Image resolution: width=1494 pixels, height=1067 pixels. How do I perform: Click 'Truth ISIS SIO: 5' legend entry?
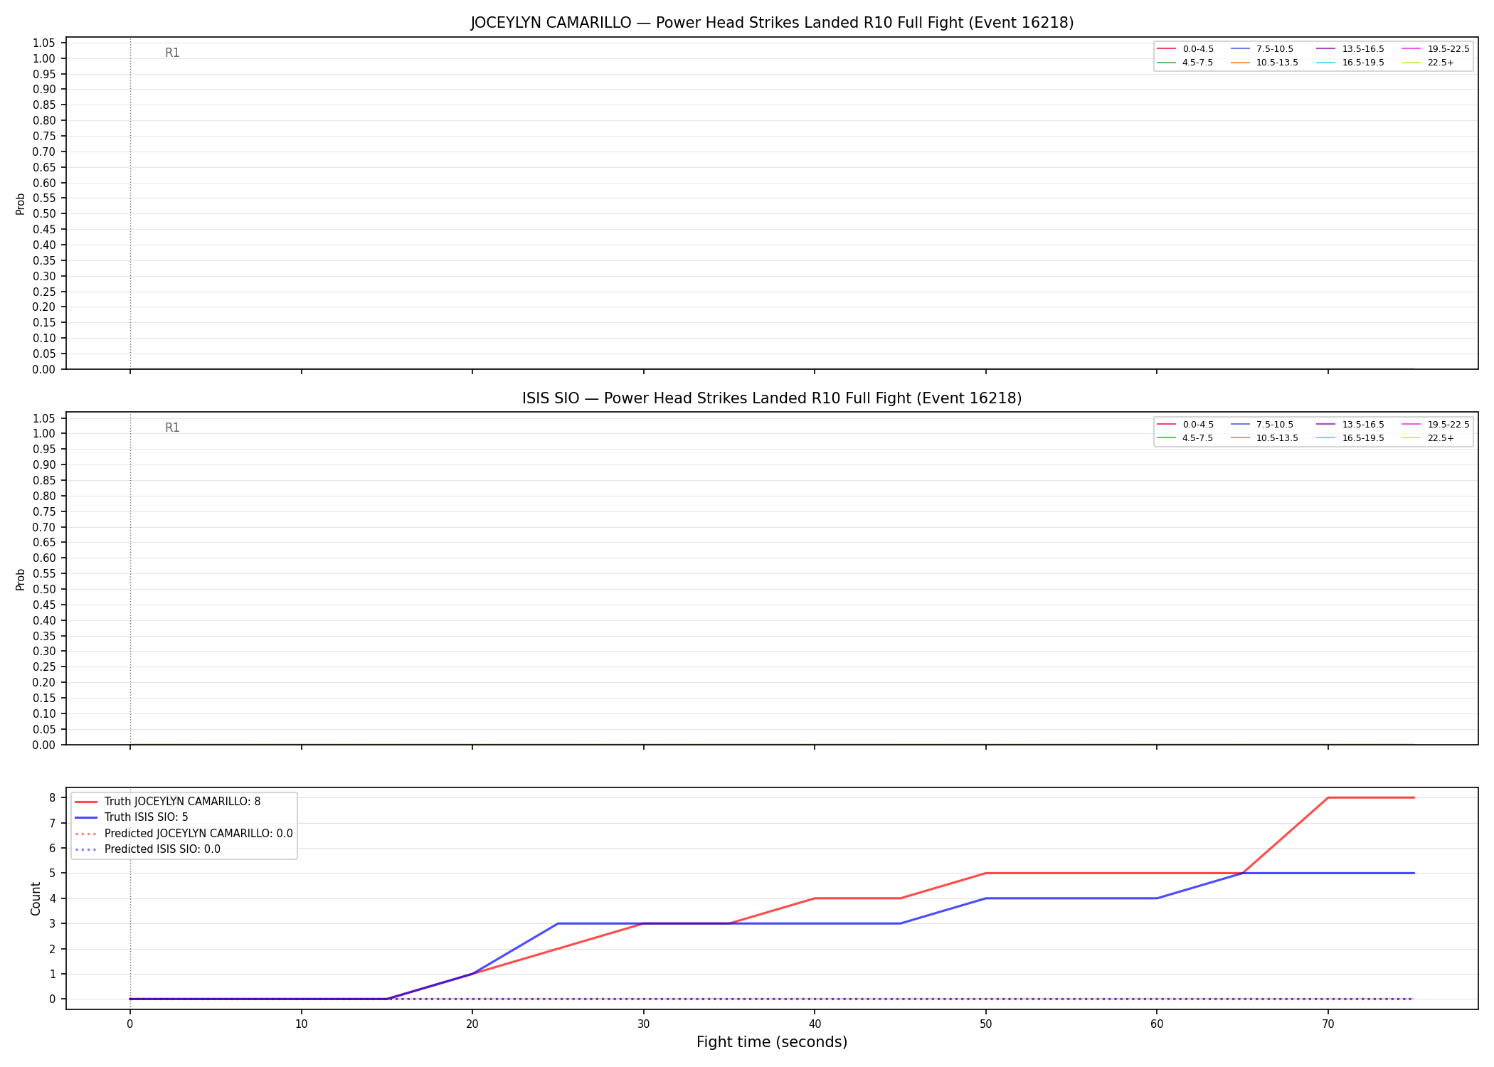pos(132,817)
